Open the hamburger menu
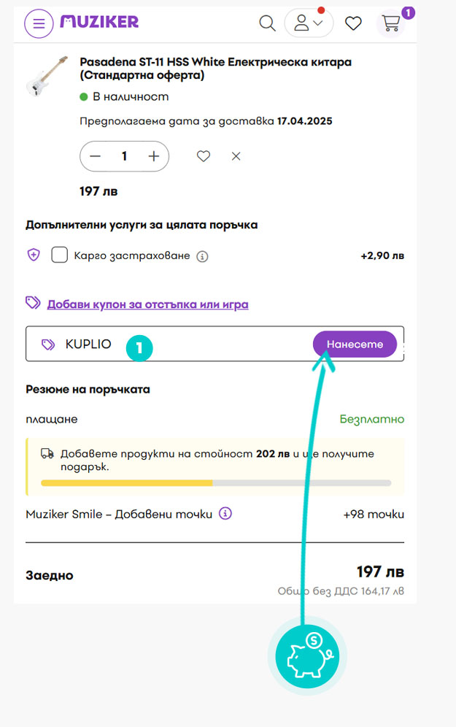Viewport: 456px width, 727px height. click(39, 23)
